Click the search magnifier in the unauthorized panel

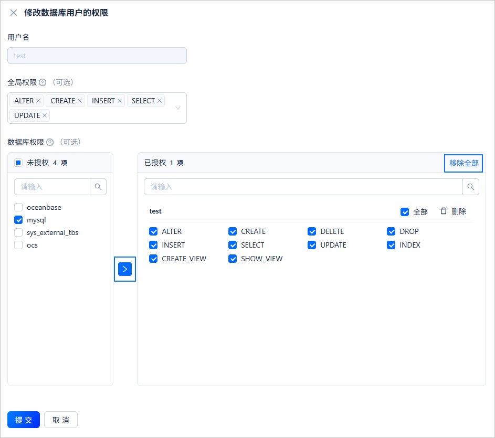click(x=98, y=187)
